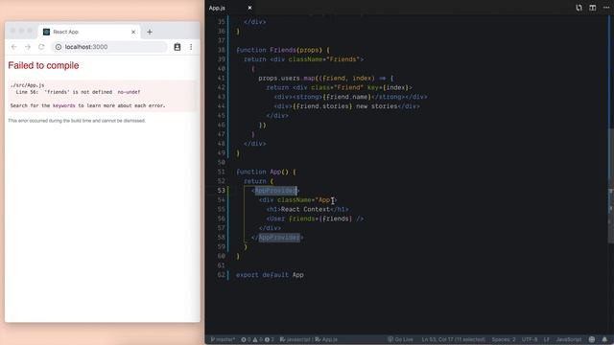Click the "'friends' is not defined" error line
The width and height of the screenshot is (614, 345).
click(x=78, y=92)
